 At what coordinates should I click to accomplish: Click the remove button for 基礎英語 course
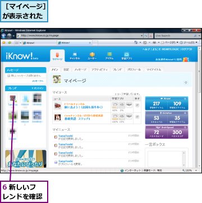[x=137, y=117]
